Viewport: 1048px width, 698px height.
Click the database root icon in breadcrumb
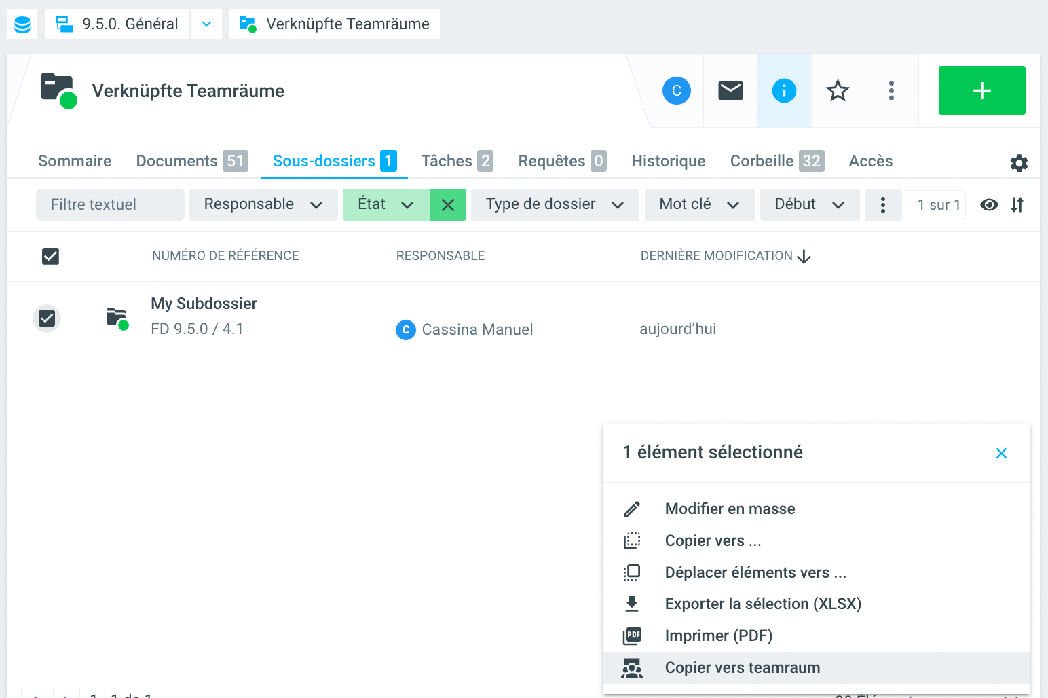click(22, 24)
